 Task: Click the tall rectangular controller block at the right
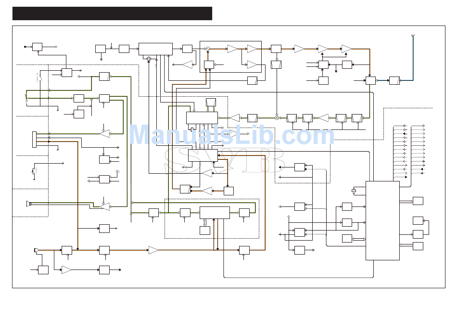[x=382, y=220]
